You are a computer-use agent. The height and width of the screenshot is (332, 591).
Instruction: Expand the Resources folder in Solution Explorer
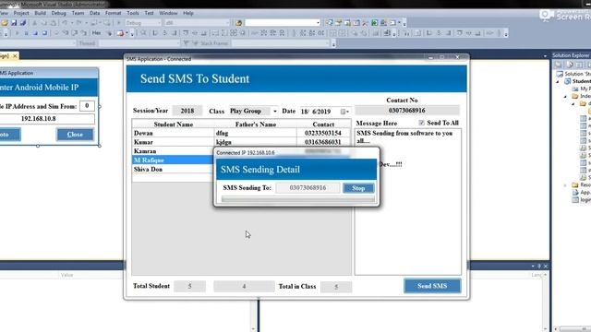(565, 185)
